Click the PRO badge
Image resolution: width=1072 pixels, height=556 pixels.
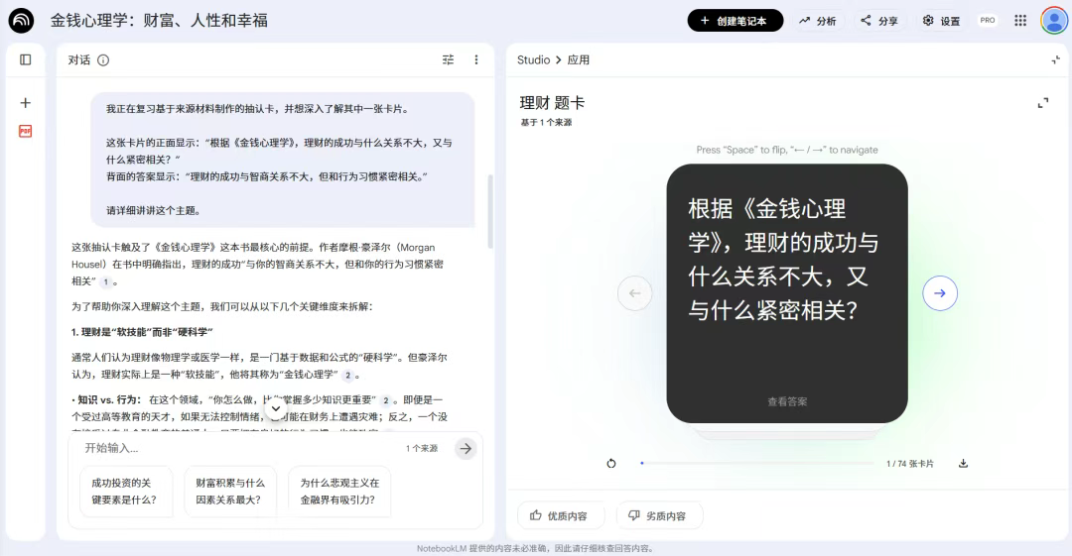[x=988, y=21]
